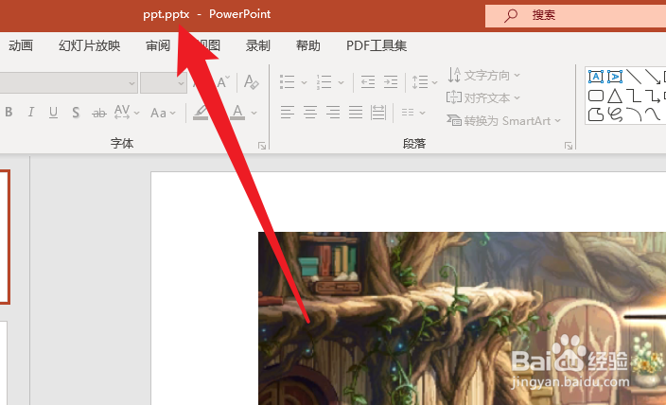Select the rectangle shape

click(596, 96)
